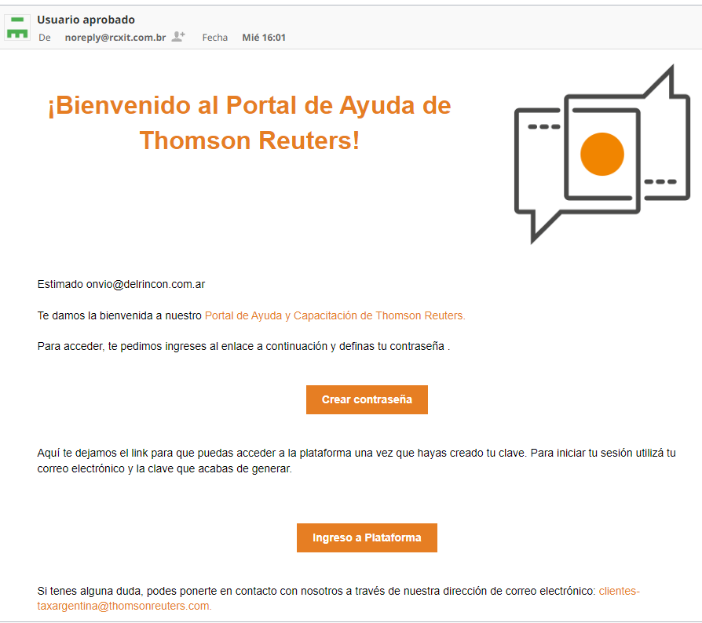This screenshot has width=702, height=623.
Task: Click the subject Usuario aprobado
Action: [86, 20]
